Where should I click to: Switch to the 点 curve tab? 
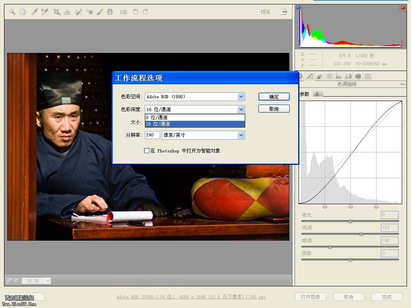[x=317, y=94]
